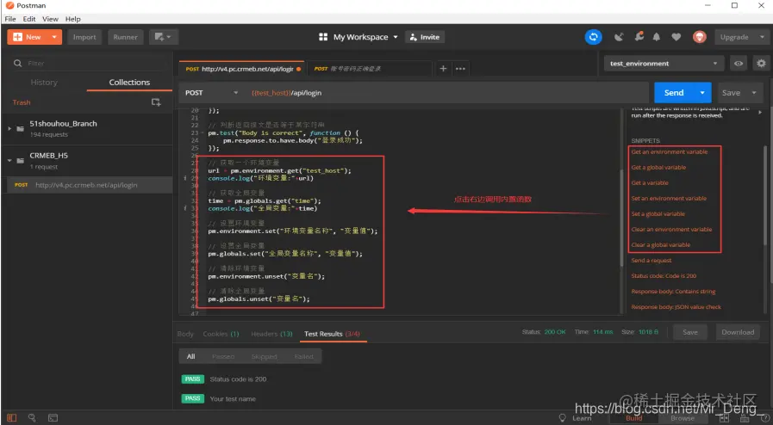Image resolution: width=773 pixels, height=425 pixels.
Task: Open the New button dropdown arrow
Action: point(54,37)
